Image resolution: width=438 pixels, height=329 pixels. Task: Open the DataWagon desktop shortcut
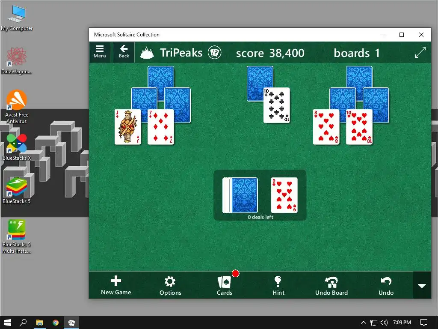pos(17,61)
